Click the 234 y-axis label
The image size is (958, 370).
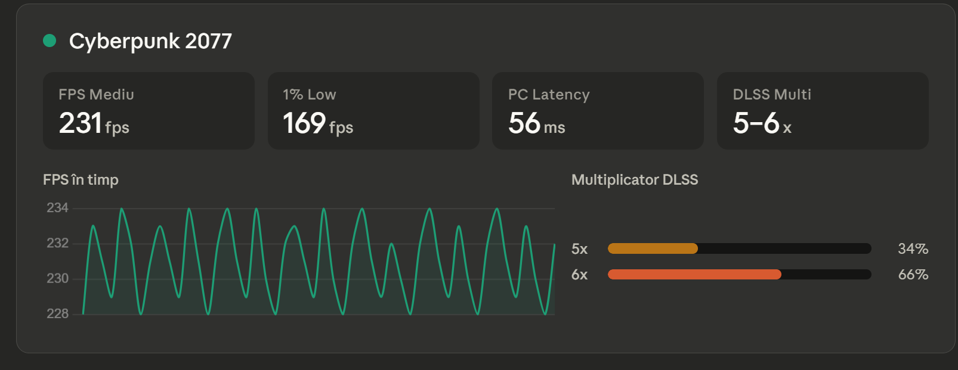[57, 208]
